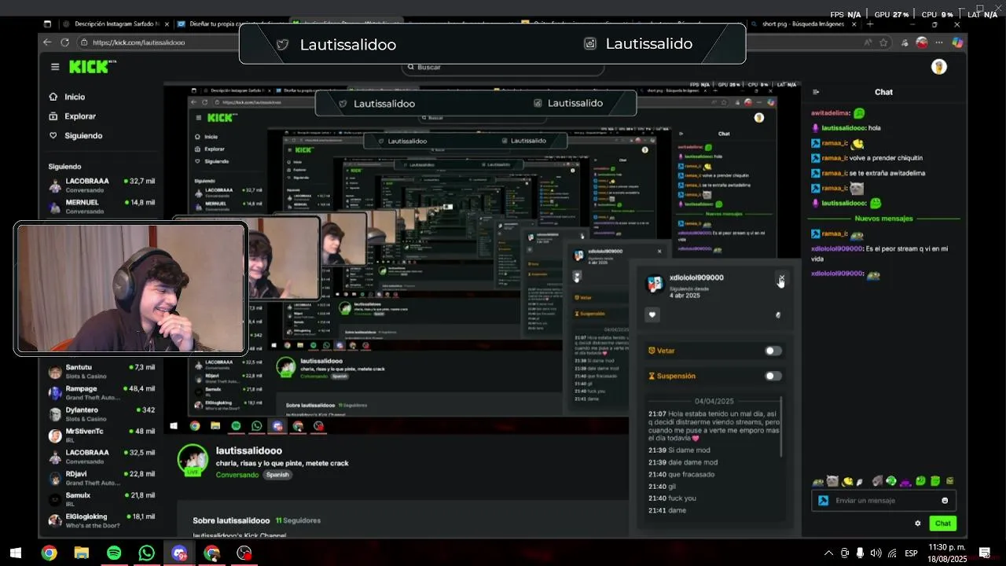
Task: Click the Suspensión hourglass icon
Action: (x=652, y=376)
